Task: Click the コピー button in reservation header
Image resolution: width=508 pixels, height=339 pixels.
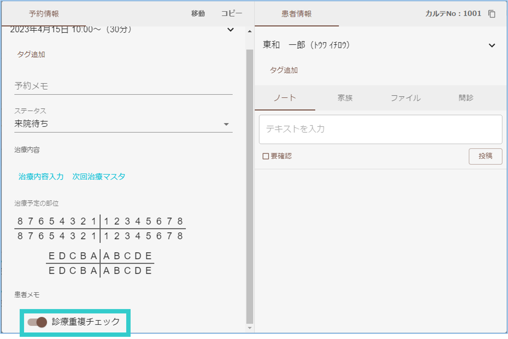Action: (232, 14)
